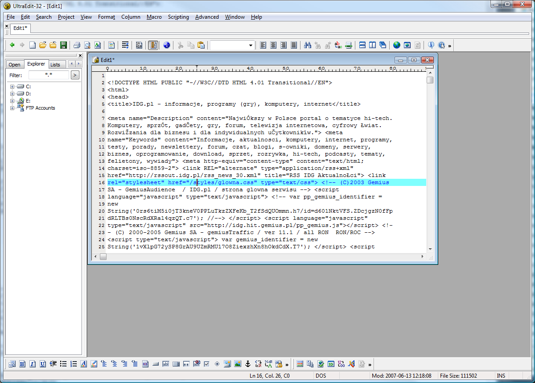Select the Explorer tab in file panel
The height and width of the screenshot is (383, 535).
click(36, 64)
